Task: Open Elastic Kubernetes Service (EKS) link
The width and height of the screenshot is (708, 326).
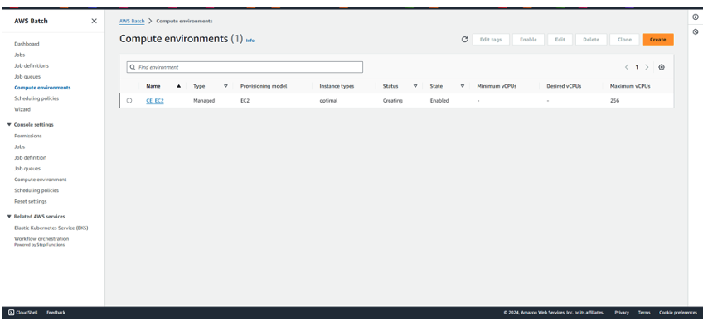Action: [51, 228]
